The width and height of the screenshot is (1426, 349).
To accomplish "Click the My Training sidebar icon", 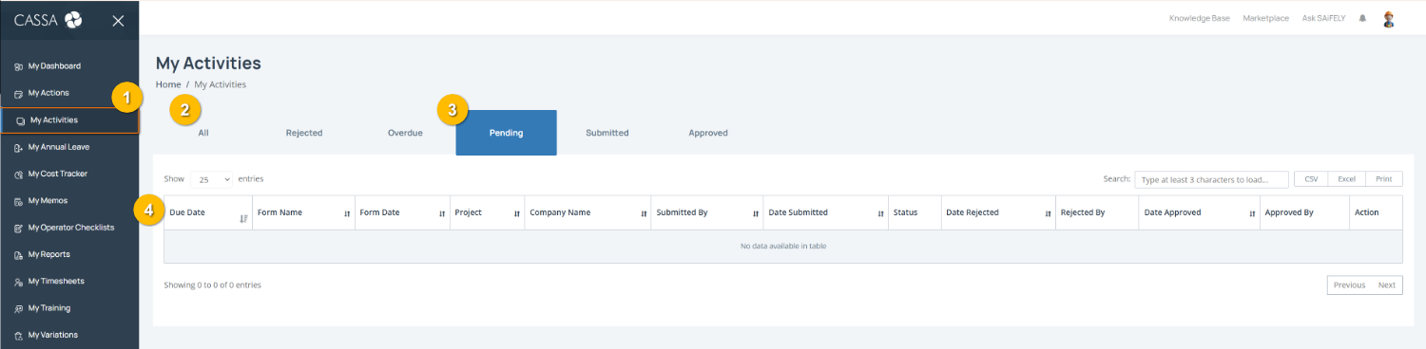I will pyautogui.click(x=19, y=308).
